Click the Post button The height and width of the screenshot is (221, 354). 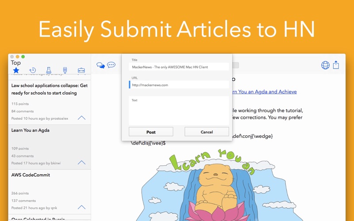point(151,132)
